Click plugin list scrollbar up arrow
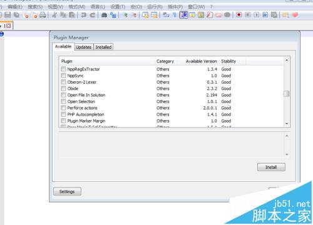Image resolution: width=313 pixels, height=225 pixels. pyautogui.click(x=287, y=60)
